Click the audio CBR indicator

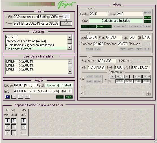pyautogui.click(x=60, y=97)
